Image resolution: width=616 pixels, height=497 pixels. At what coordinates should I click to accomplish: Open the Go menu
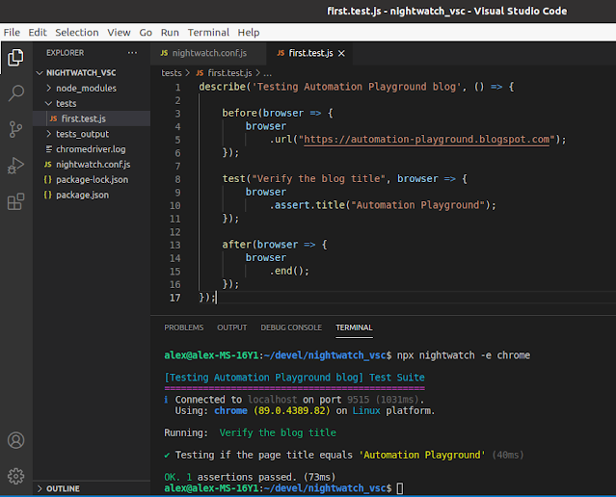[146, 33]
